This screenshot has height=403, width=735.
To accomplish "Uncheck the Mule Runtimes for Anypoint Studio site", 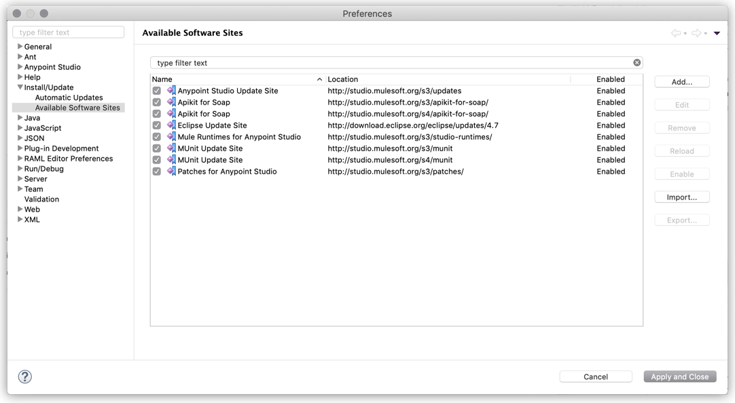I will click(157, 136).
